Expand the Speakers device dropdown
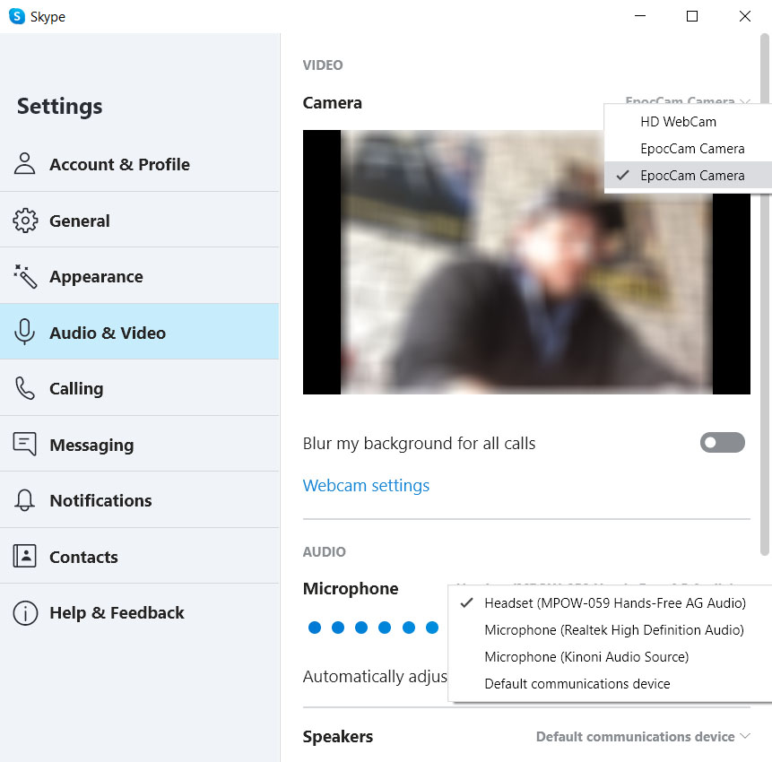772x762 pixels. click(643, 736)
